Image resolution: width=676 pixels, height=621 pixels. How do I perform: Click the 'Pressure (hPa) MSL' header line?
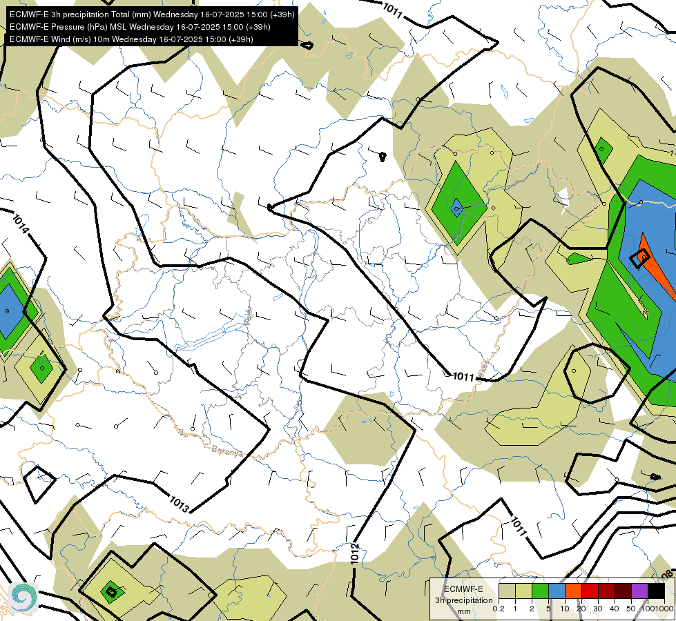pyautogui.click(x=139, y=27)
